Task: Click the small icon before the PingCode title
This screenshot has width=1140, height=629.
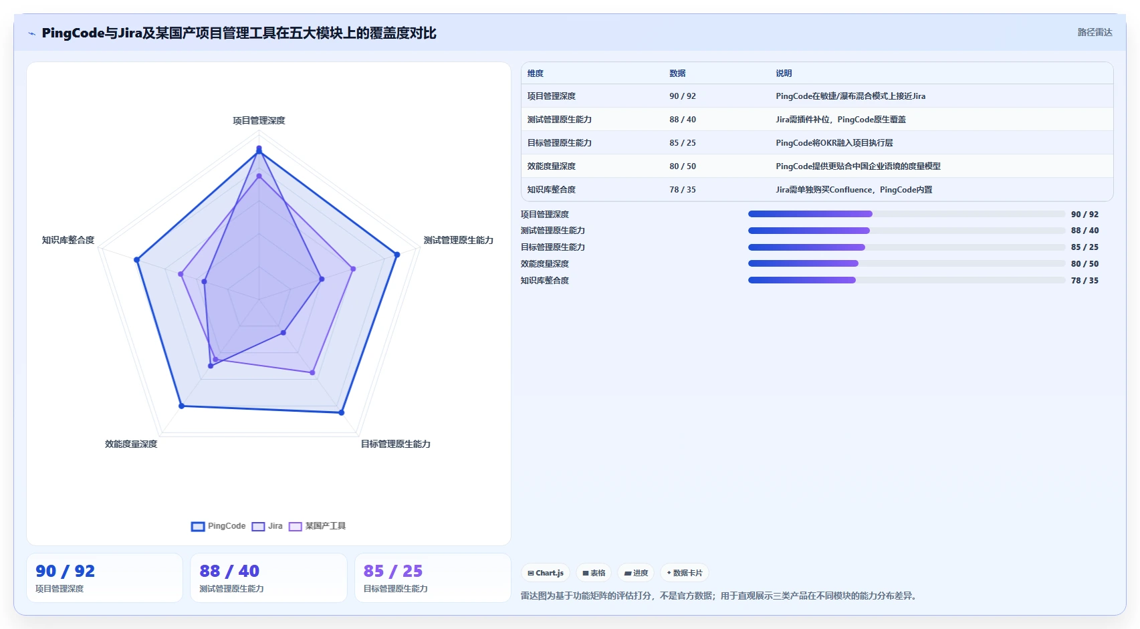Action: coord(31,33)
